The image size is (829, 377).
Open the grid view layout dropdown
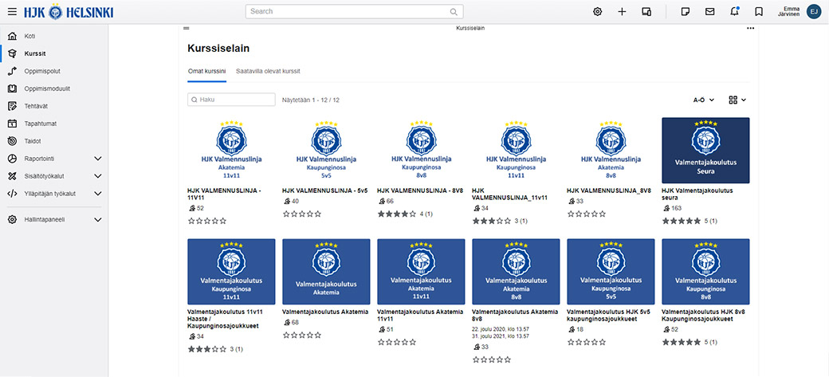[x=737, y=100]
